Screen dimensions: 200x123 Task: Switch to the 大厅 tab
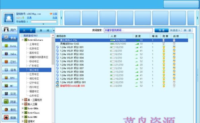coord(28,31)
